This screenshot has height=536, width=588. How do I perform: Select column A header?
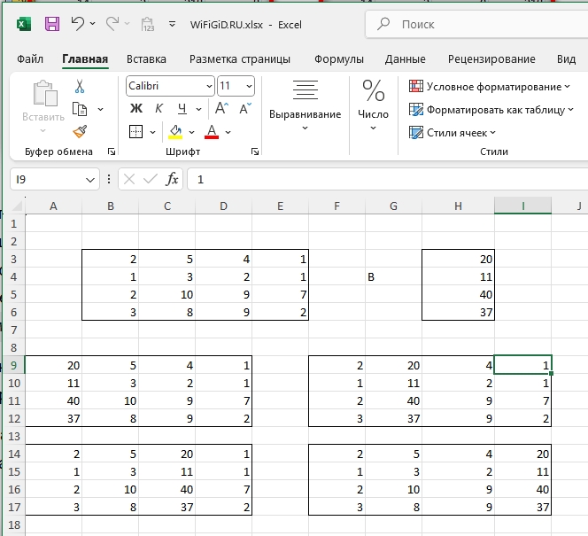[x=53, y=206]
